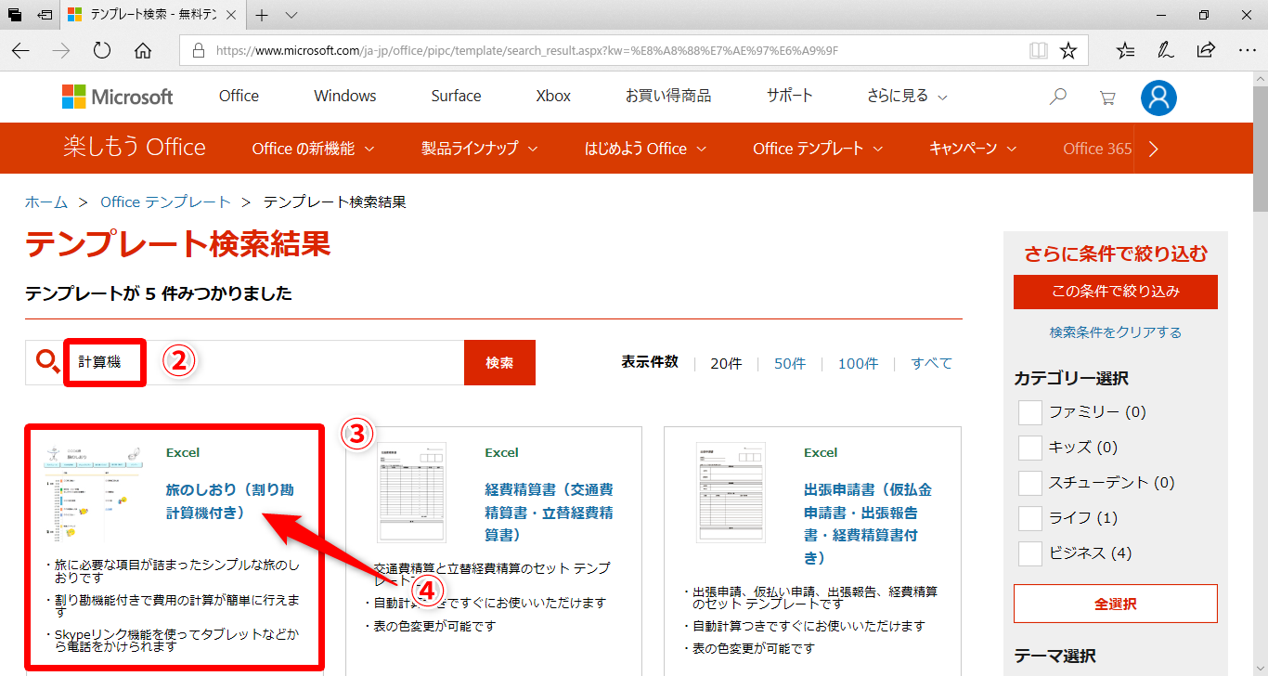The width and height of the screenshot is (1268, 676).
Task: Open 経費精算書 template link
Action: click(x=549, y=512)
